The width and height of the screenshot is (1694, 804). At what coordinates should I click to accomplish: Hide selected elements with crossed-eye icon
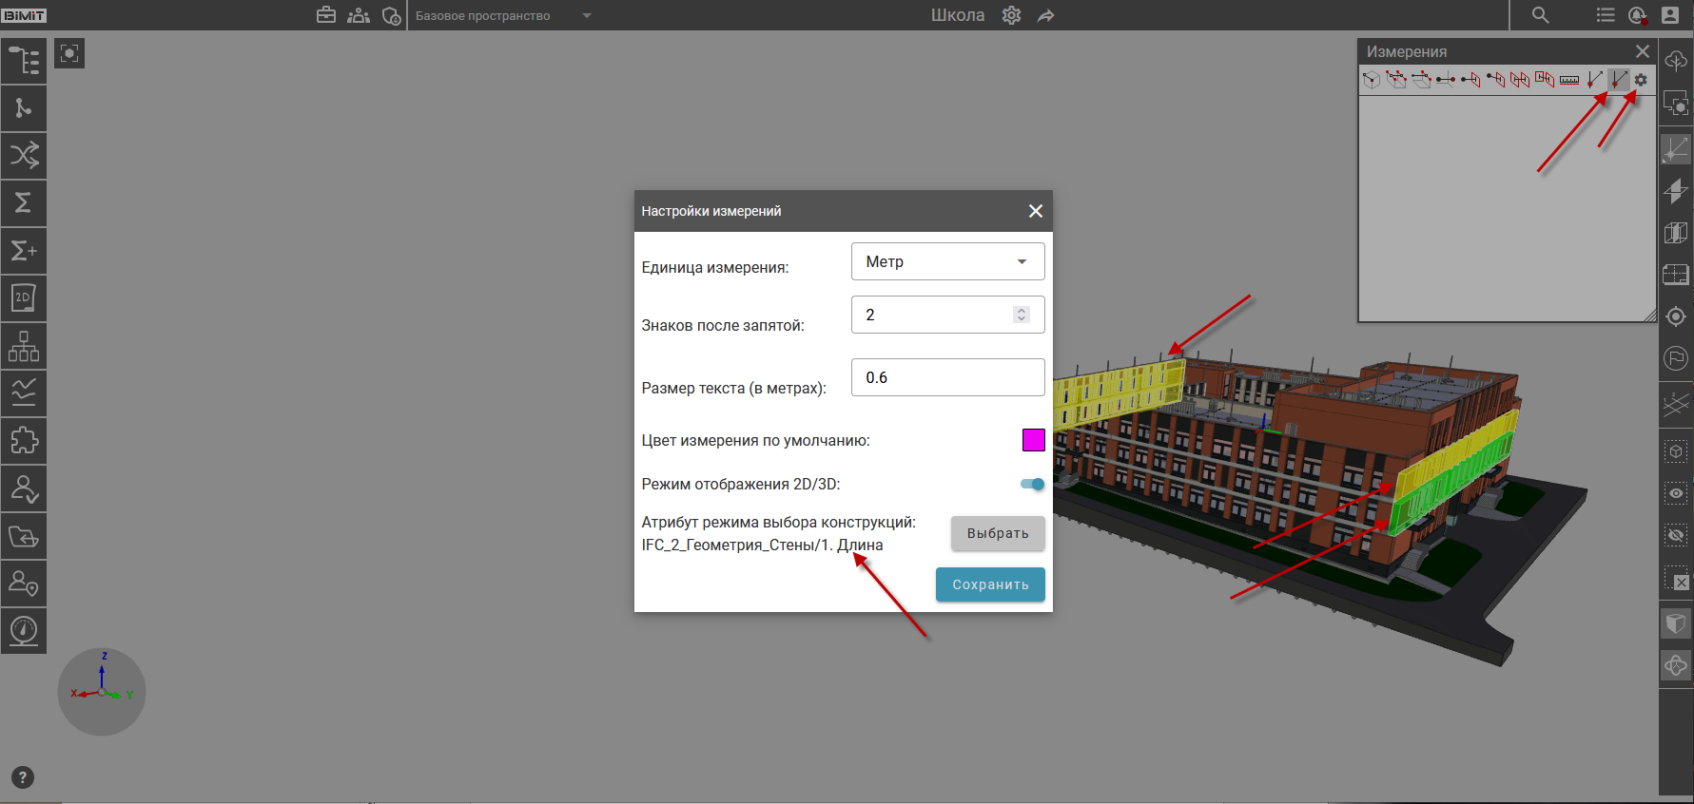point(1676,535)
